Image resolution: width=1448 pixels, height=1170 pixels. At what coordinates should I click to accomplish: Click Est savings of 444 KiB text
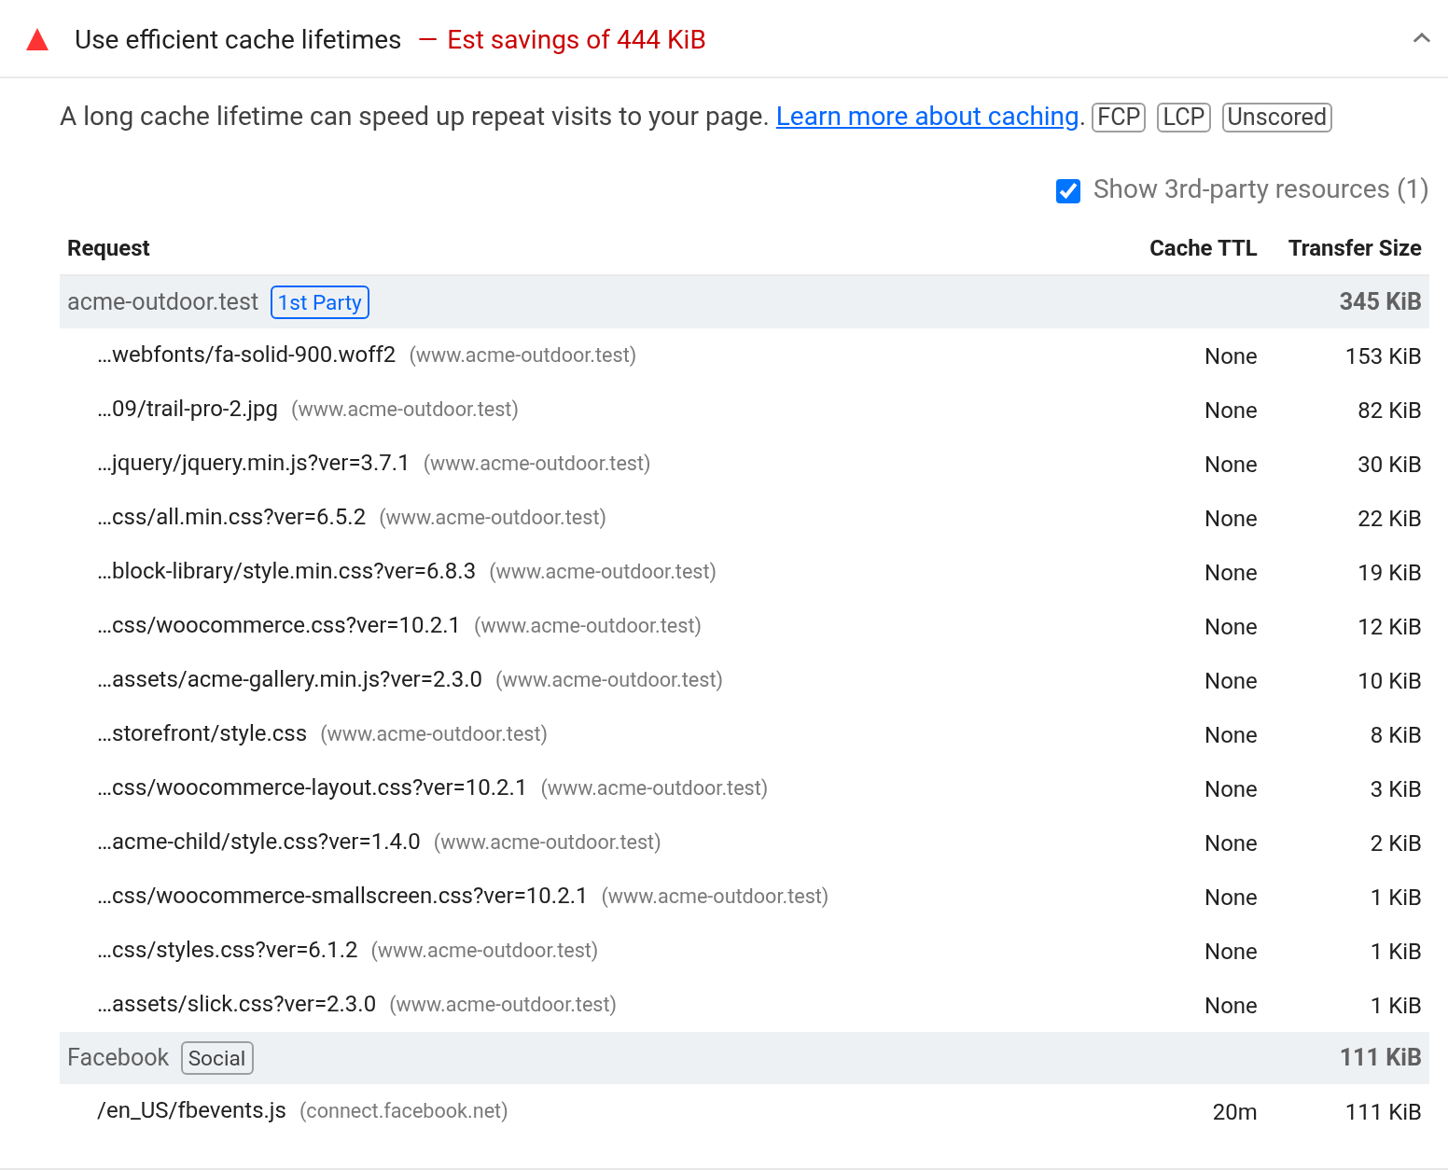coord(577,40)
